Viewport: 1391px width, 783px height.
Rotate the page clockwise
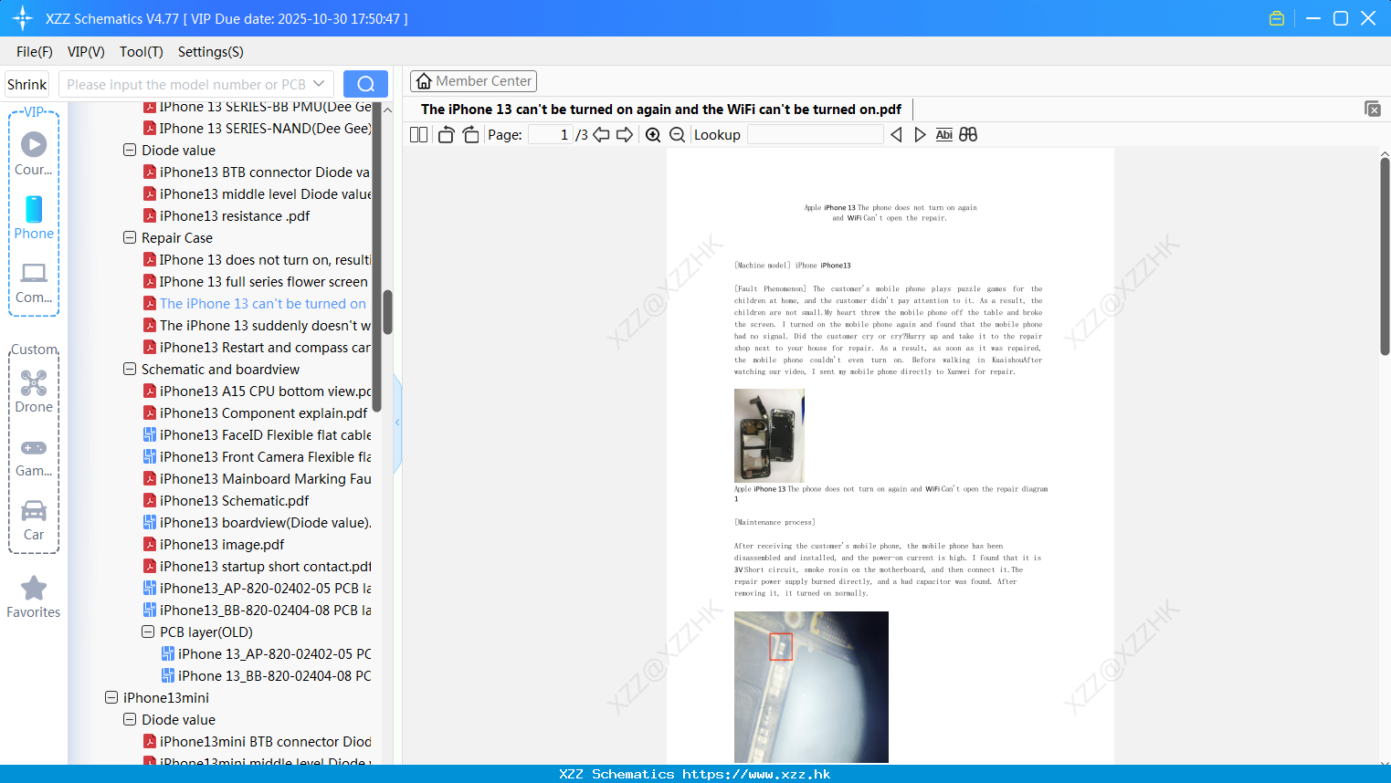470,134
